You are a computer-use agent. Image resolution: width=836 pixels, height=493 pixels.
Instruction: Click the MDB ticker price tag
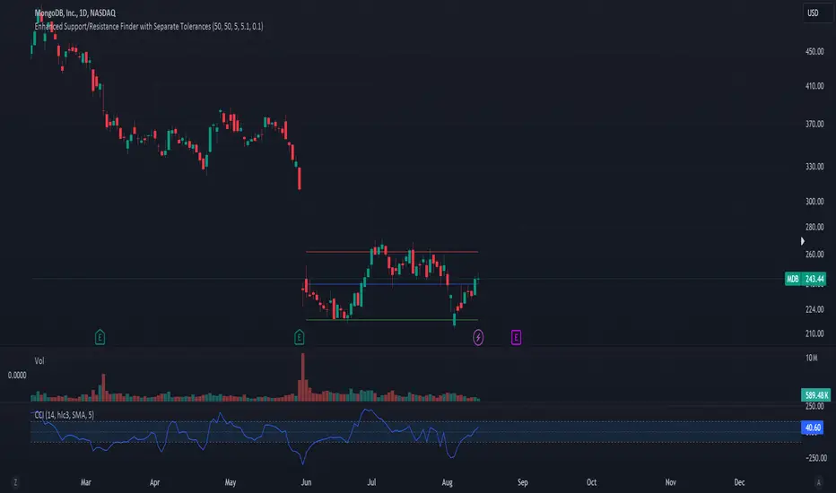point(806,279)
